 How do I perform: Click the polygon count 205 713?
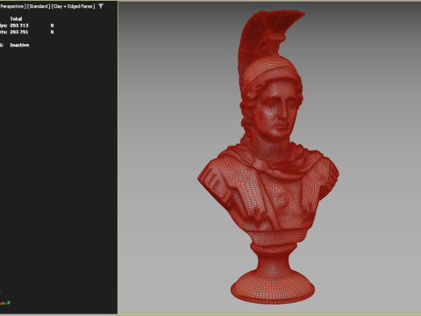[19, 25]
